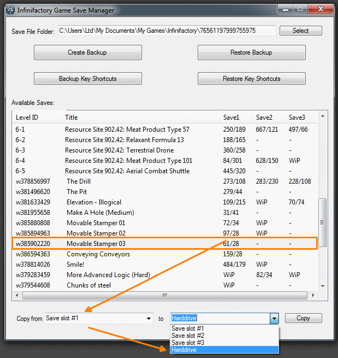The width and height of the screenshot is (338, 358).
Task: Select row 'Make A Hole (Medium)'
Action: 165,213
